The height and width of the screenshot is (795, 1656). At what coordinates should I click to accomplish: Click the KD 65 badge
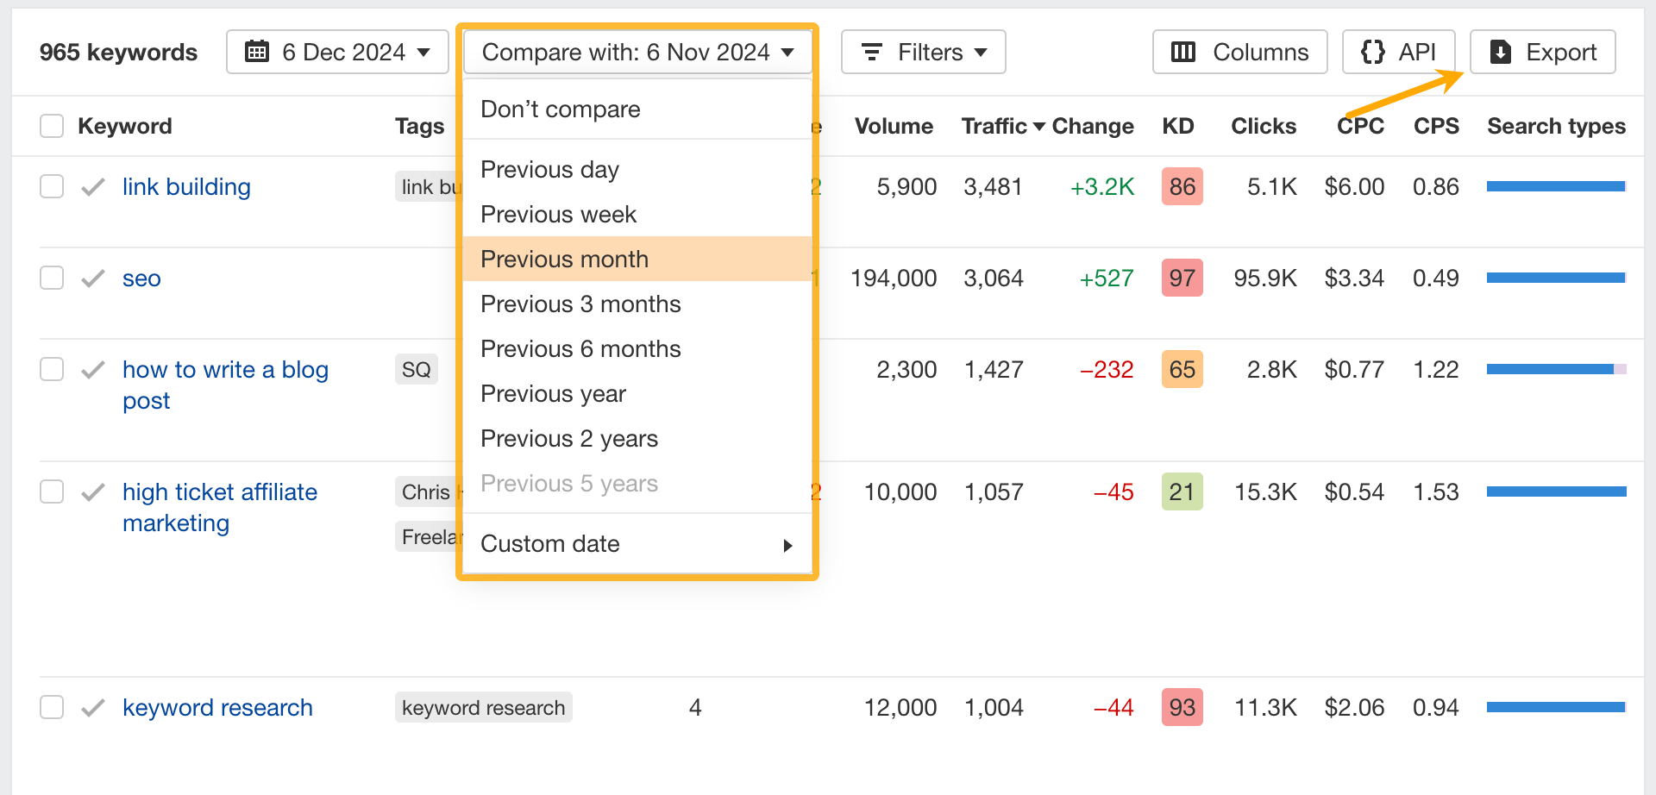coord(1182,370)
